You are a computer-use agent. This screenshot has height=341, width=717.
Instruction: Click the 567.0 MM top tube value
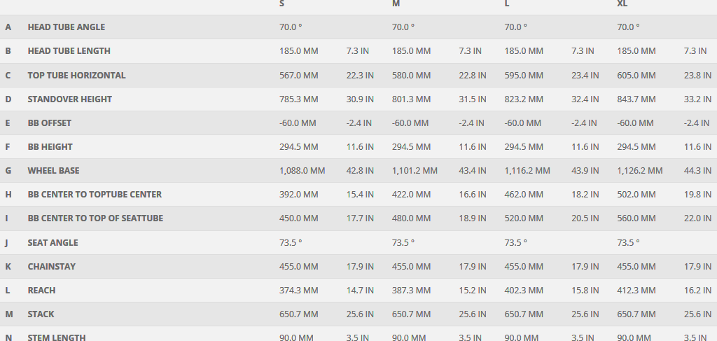(x=298, y=75)
